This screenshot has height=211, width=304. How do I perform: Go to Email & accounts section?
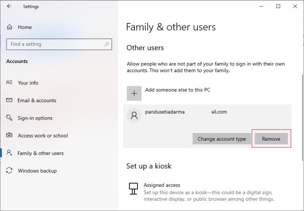point(37,100)
